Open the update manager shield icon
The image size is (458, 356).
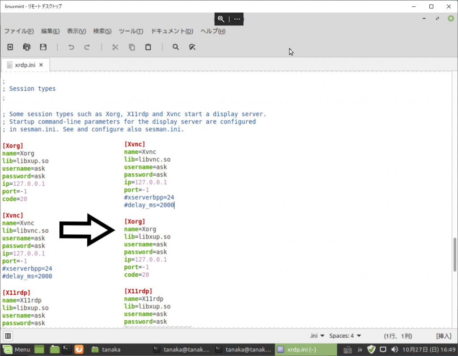click(x=371, y=350)
